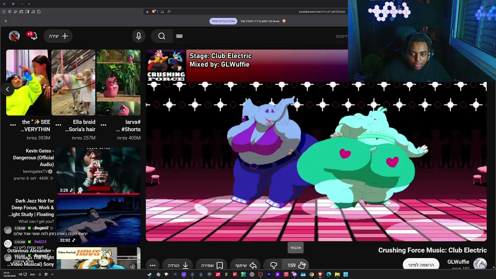Open media control music note icon
Image resolution: width=496 pixels, height=279 pixels.
[33, 12]
